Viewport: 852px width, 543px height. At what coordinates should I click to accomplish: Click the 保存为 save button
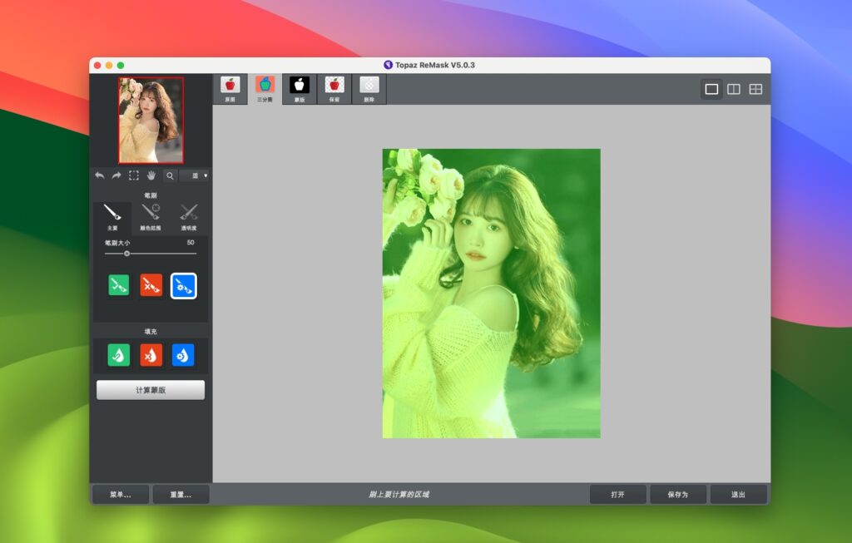coord(678,493)
